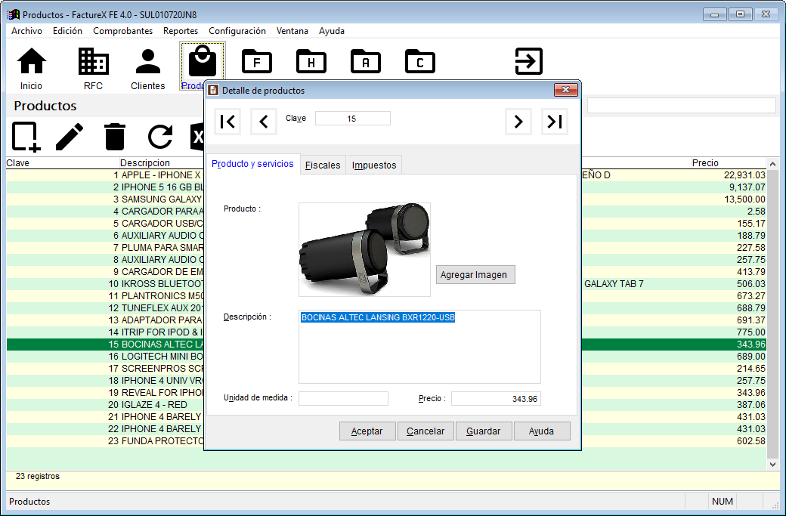Close the Detalle de productos dialog
This screenshot has height=516, width=786.
pyautogui.click(x=566, y=90)
